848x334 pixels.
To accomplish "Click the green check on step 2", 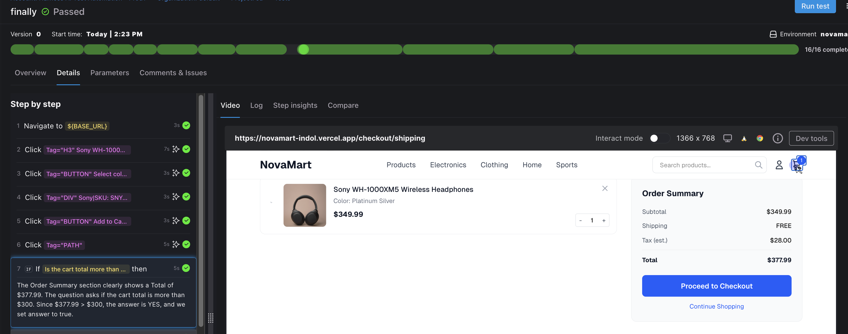I will coord(186,149).
